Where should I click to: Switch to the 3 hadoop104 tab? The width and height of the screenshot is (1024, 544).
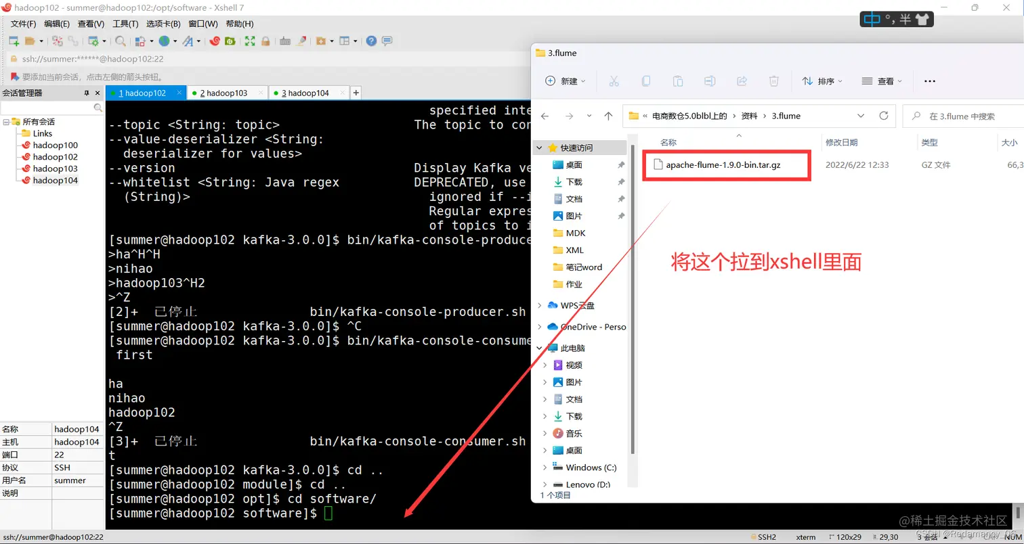click(308, 93)
